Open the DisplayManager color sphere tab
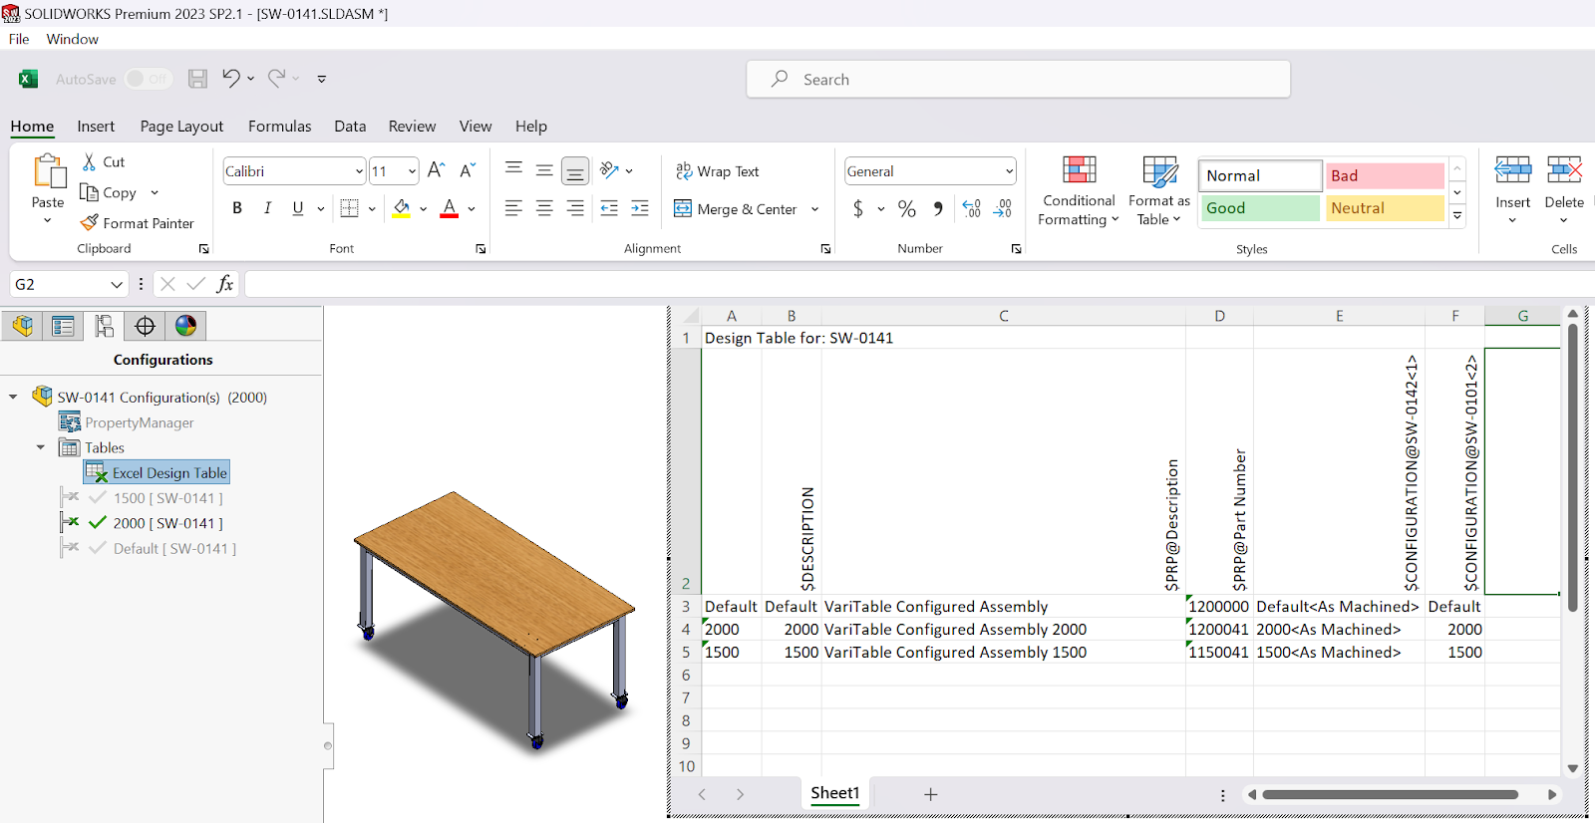The image size is (1595, 823). pyautogui.click(x=185, y=326)
